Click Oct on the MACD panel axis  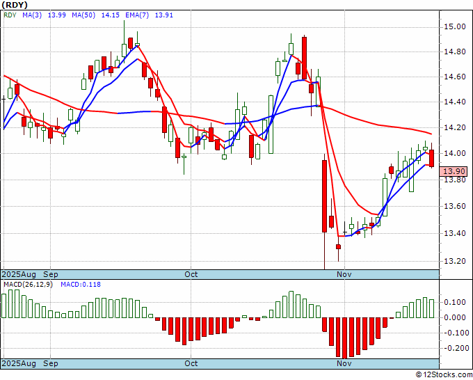click(x=191, y=363)
